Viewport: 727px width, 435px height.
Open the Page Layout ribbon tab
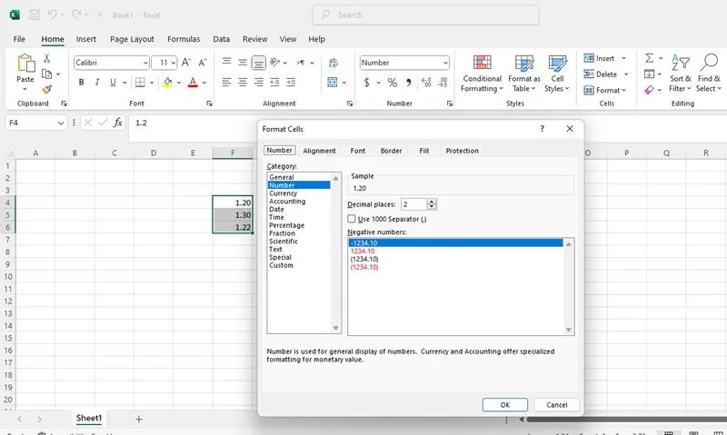132,39
